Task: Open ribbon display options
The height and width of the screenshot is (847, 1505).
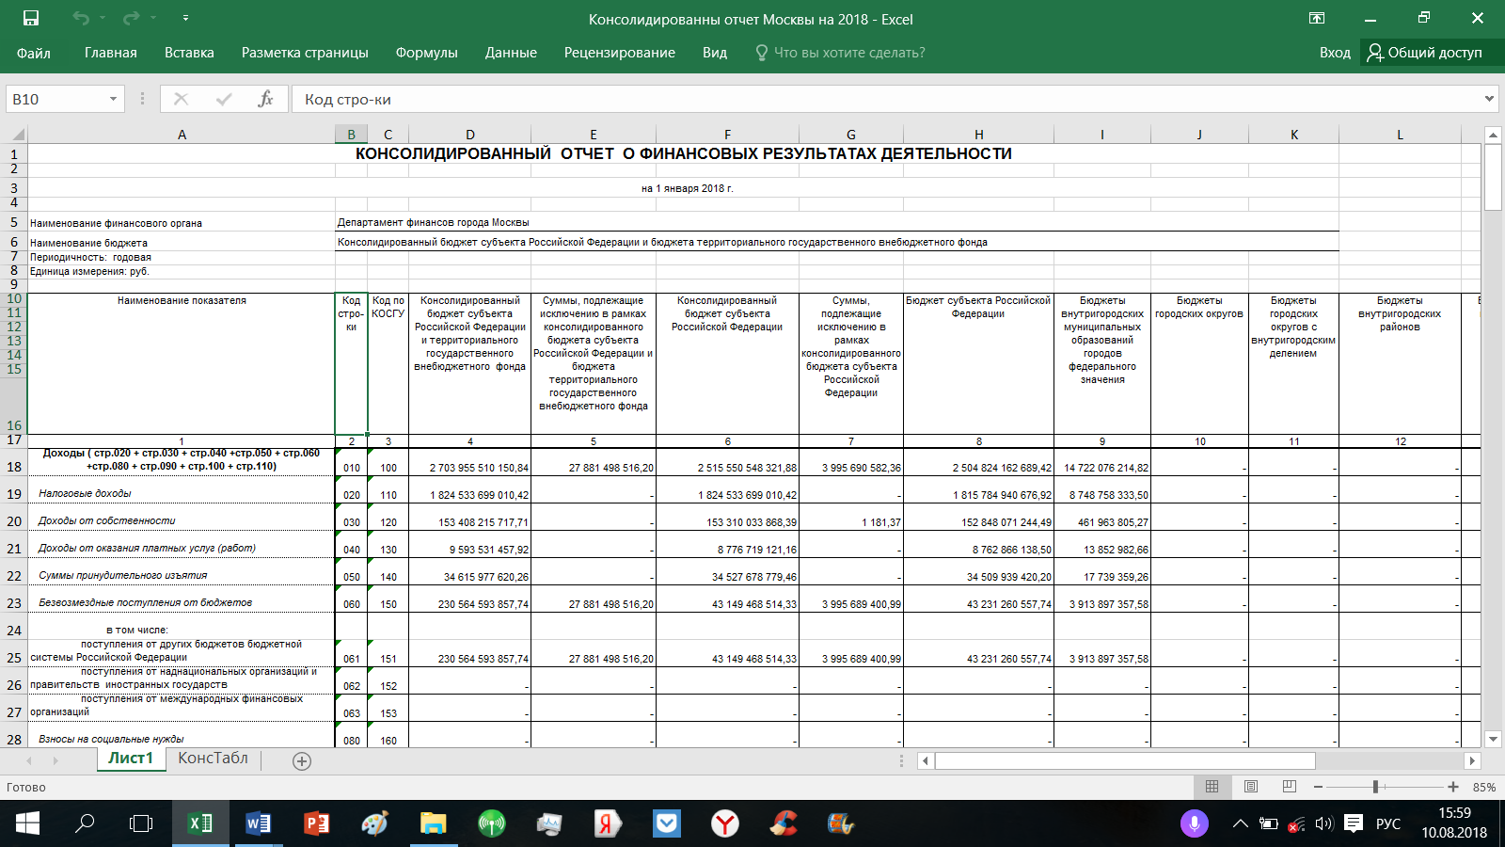Action: (1317, 19)
